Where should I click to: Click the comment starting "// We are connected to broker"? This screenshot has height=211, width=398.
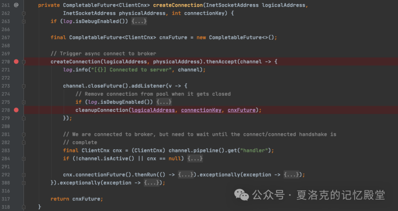point(199,134)
